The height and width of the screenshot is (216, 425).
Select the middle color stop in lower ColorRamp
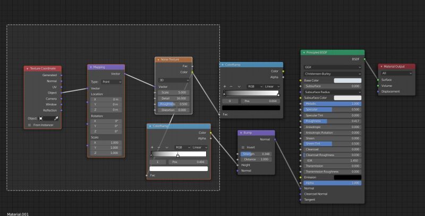pos(178,156)
